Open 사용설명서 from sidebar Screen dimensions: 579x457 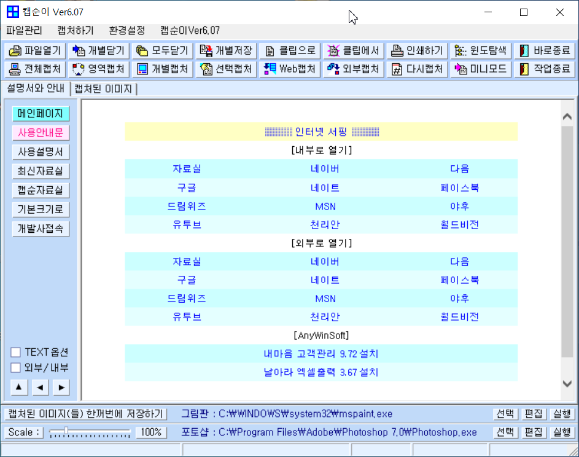pyautogui.click(x=41, y=152)
